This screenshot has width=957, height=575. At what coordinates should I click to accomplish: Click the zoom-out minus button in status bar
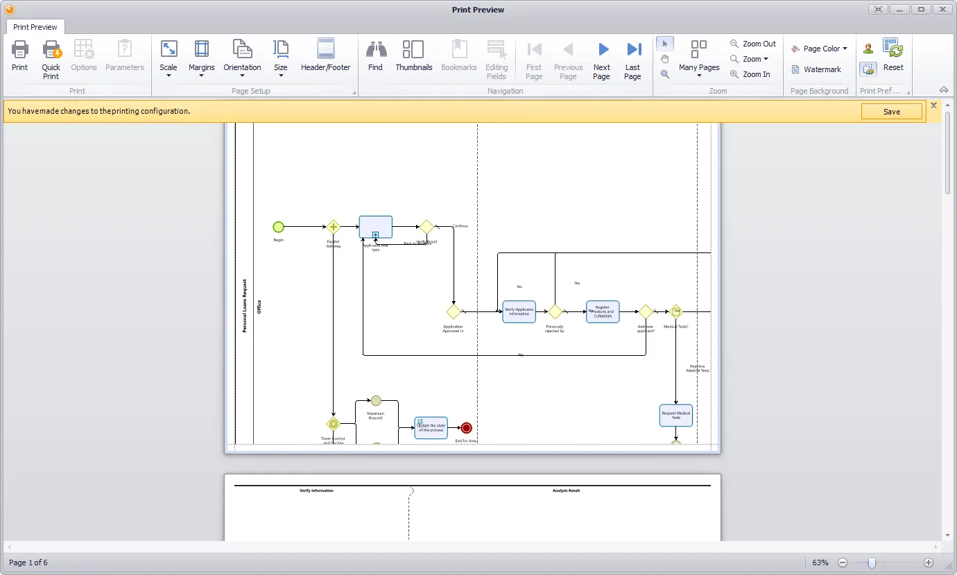pos(843,563)
